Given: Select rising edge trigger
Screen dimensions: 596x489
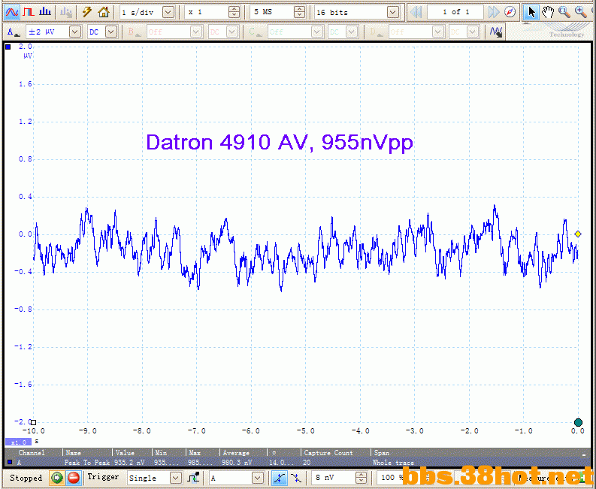Looking at the screenshot, I should coord(280,478).
